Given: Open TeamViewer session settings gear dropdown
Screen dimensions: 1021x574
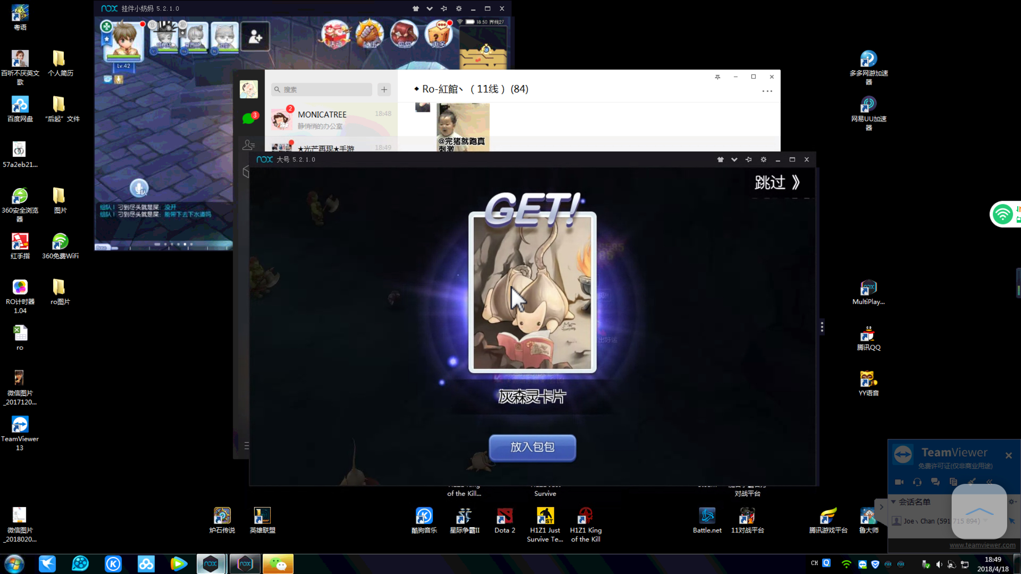Looking at the screenshot, I should click(1012, 502).
